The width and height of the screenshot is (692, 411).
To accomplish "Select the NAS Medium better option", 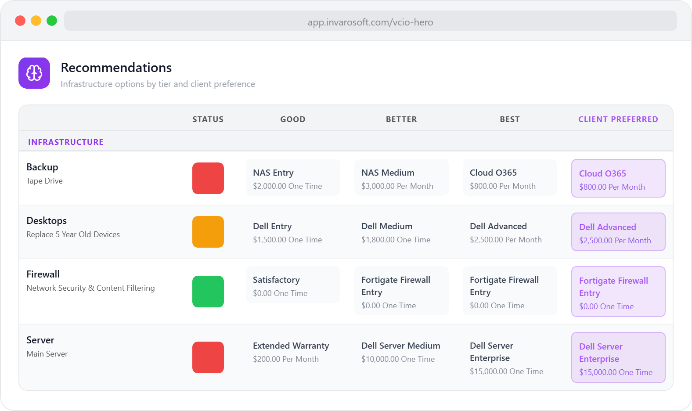I will click(401, 177).
